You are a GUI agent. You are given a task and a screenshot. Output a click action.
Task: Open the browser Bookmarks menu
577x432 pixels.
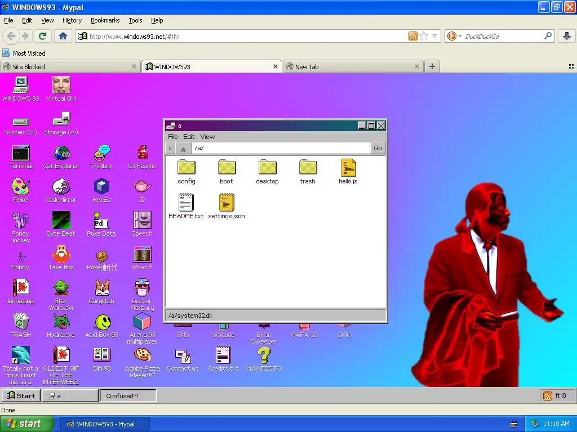tap(105, 21)
